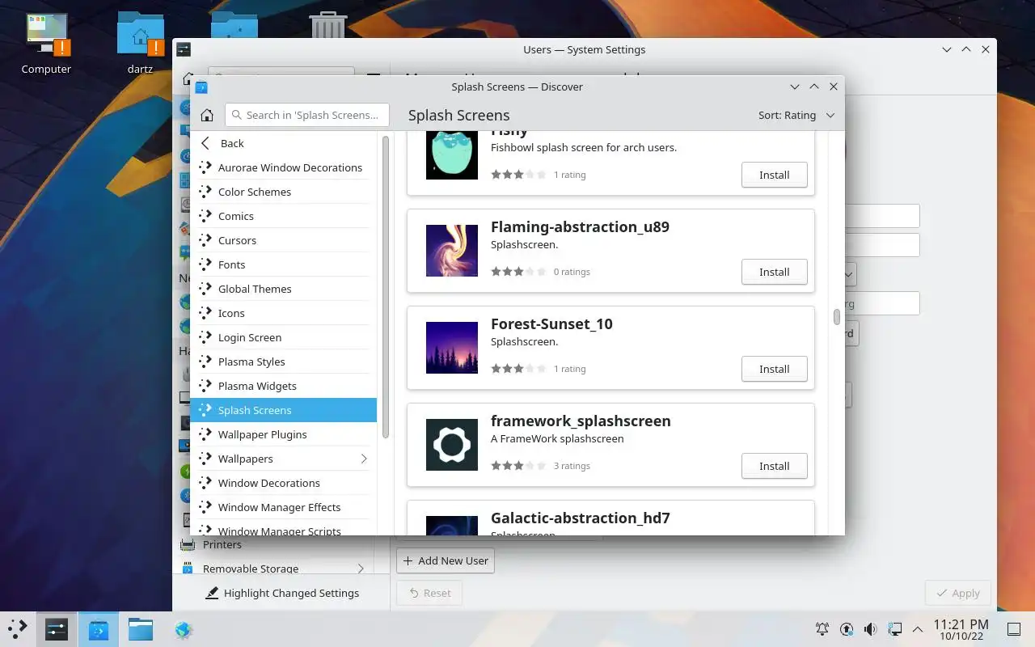The width and height of the screenshot is (1035, 647).
Task: Open the volume control tray icon
Action: (x=870, y=628)
